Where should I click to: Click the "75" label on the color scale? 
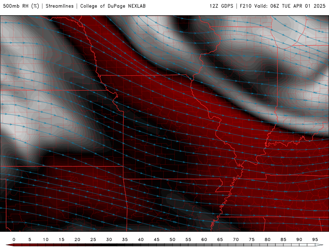click(252, 240)
